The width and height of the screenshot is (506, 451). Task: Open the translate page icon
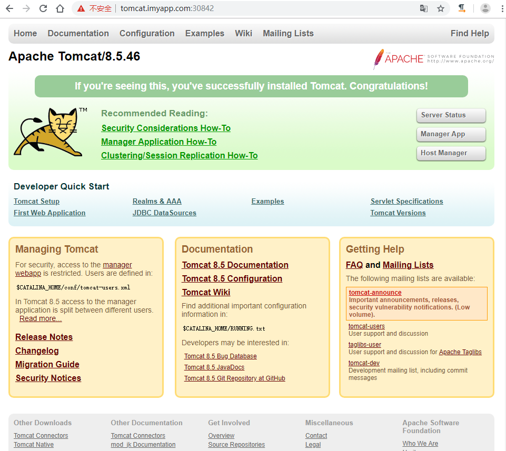pyautogui.click(x=423, y=8)
